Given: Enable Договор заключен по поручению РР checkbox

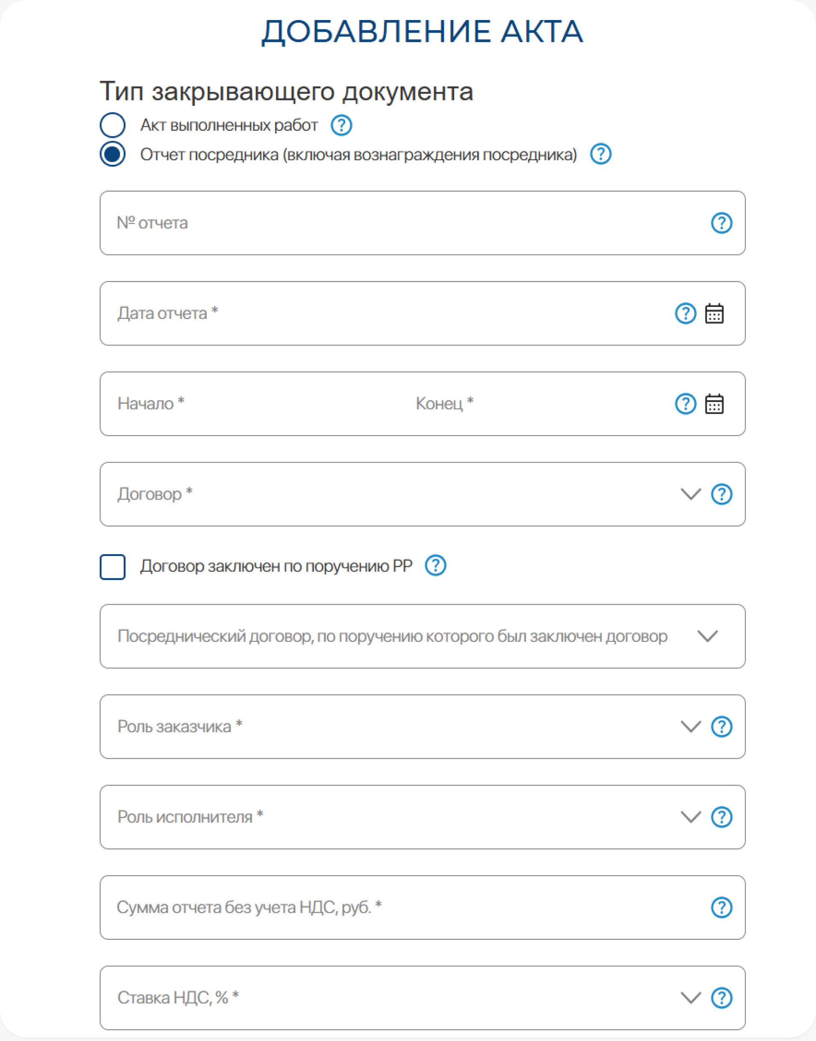Looking at the screenshot, I should coord(113,567).
